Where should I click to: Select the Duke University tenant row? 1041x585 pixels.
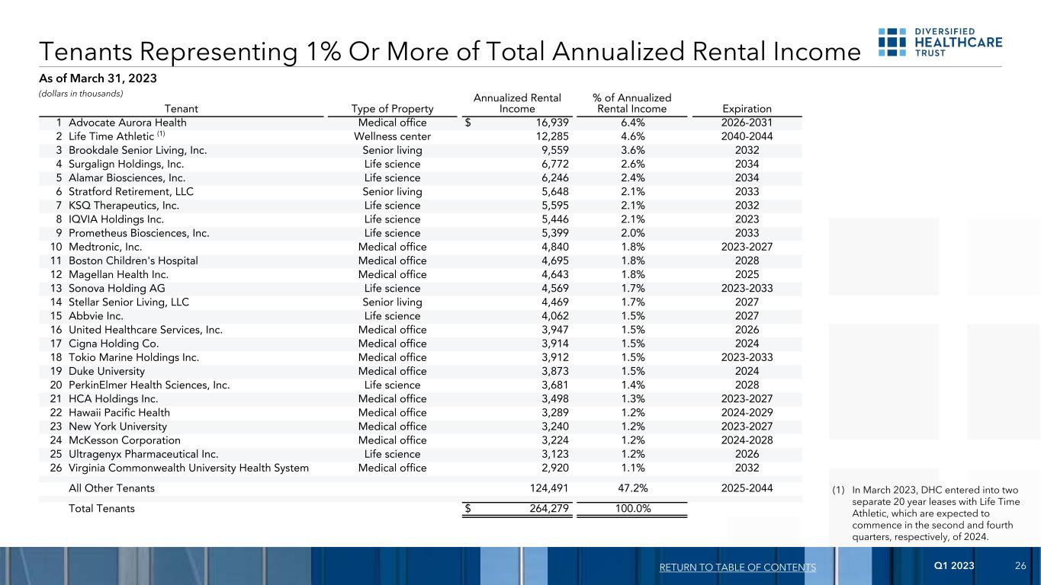coord(107,371)
